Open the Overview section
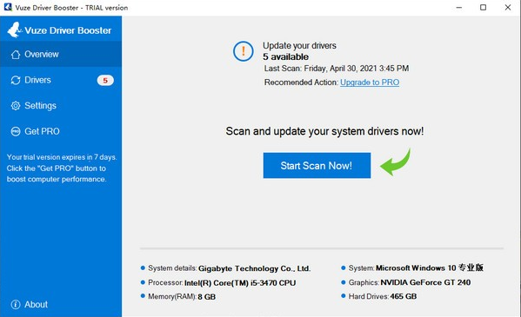This screenshot has height=317, width=521. coord(61,54)
